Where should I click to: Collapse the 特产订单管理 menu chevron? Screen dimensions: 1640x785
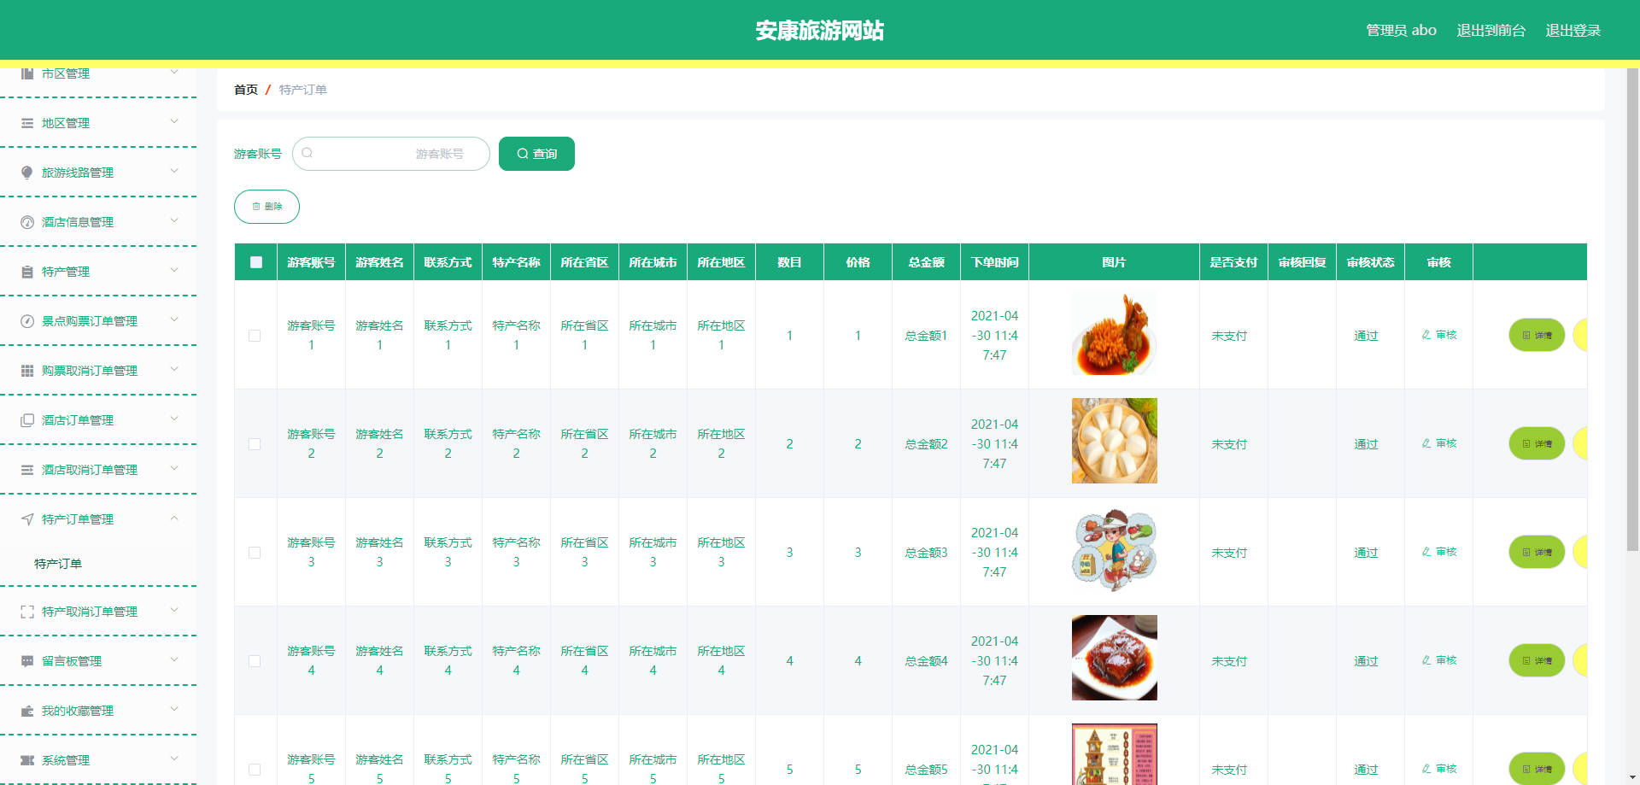click(174, 518)
